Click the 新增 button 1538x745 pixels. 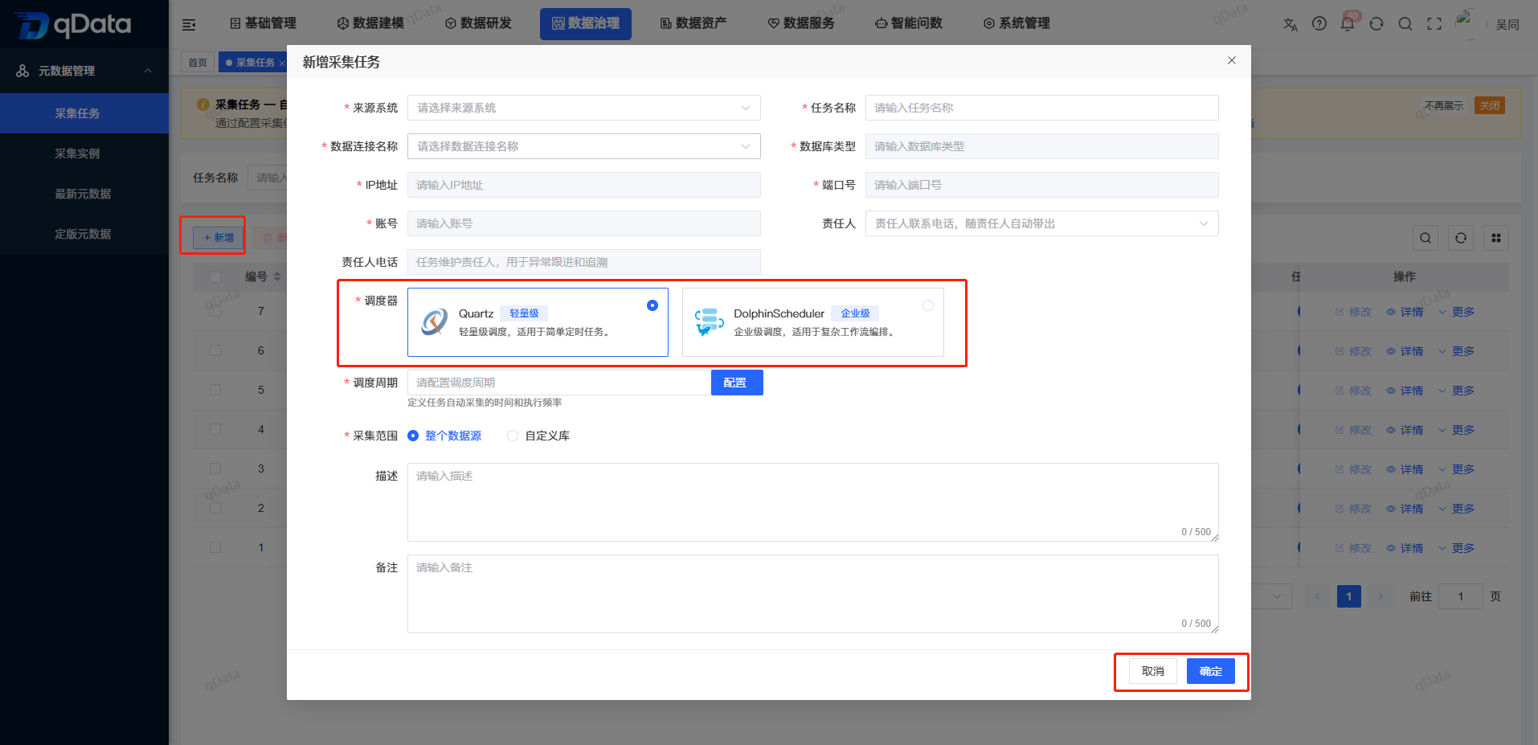point(218,238)
